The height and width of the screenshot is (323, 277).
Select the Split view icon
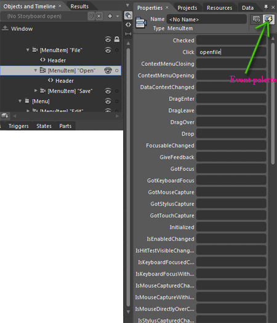coord(128,34)
